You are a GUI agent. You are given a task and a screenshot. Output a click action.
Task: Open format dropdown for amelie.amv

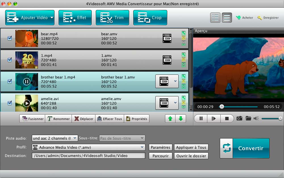[x=175, y=103]
